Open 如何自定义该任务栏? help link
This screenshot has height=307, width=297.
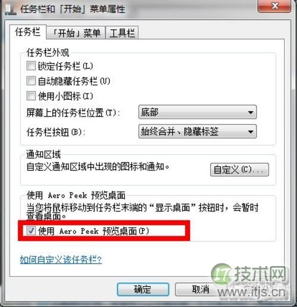point(61,259)
